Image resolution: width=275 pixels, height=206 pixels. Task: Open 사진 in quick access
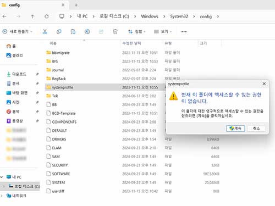click(x=13, y=102)
